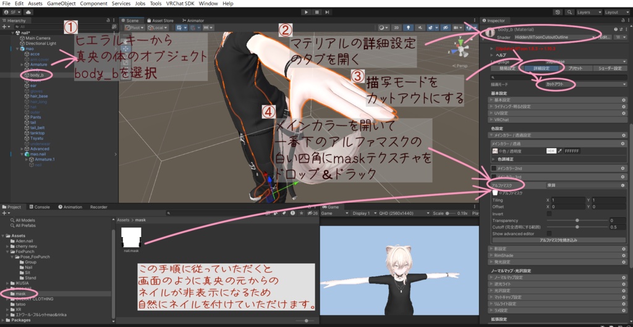This screenshot has width=633, height=327.
Task: Open the GameObject menu
Action: (x=61, y=3)
